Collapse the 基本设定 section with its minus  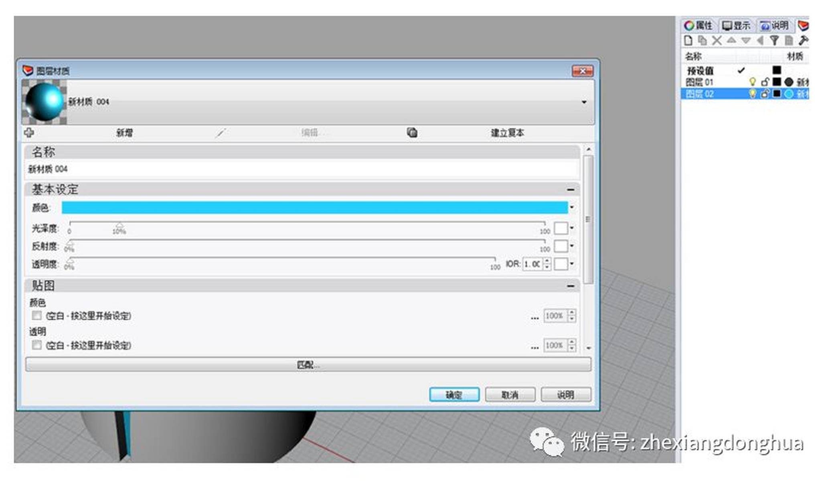pyautogui.click(x=571, y=190)
